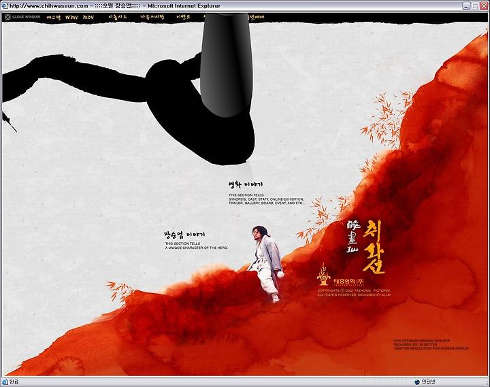The image size is (490, 387).
Task: Click the status bar page icon beside 완료
Action: [5, 382]
